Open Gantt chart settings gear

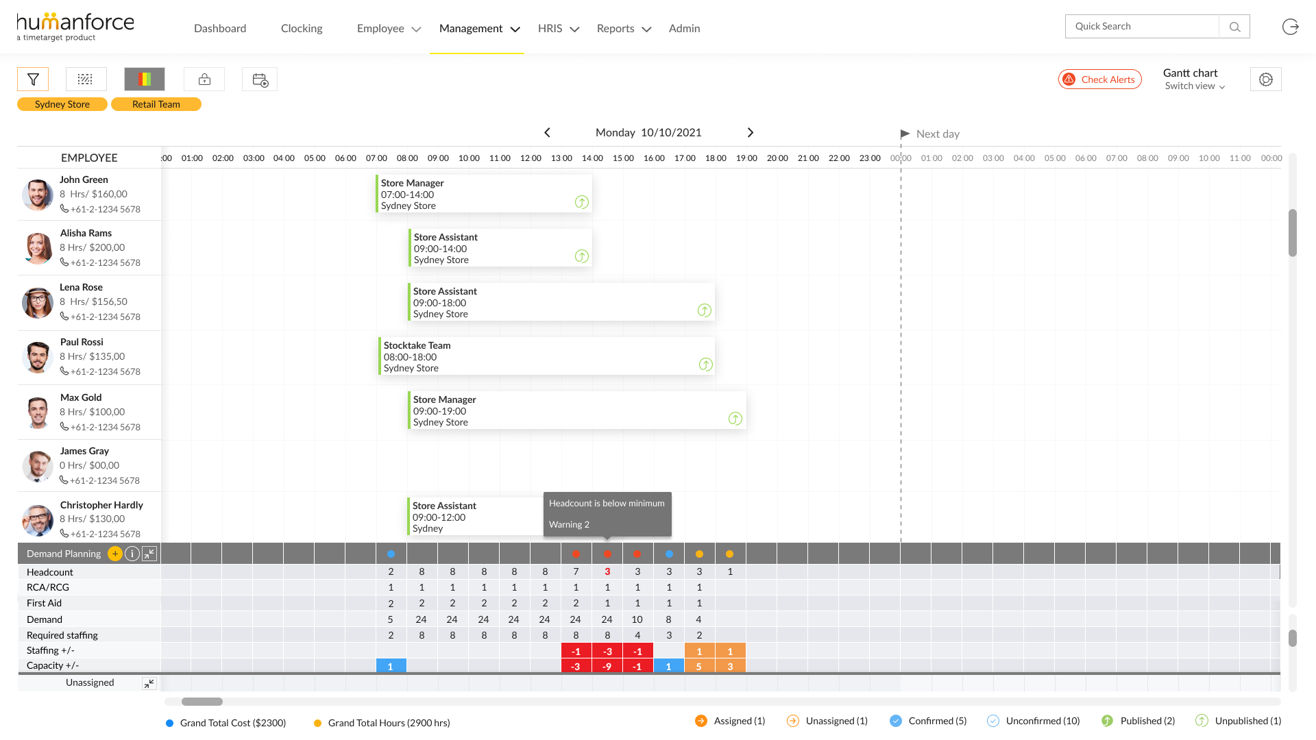tap(1265, 79)
